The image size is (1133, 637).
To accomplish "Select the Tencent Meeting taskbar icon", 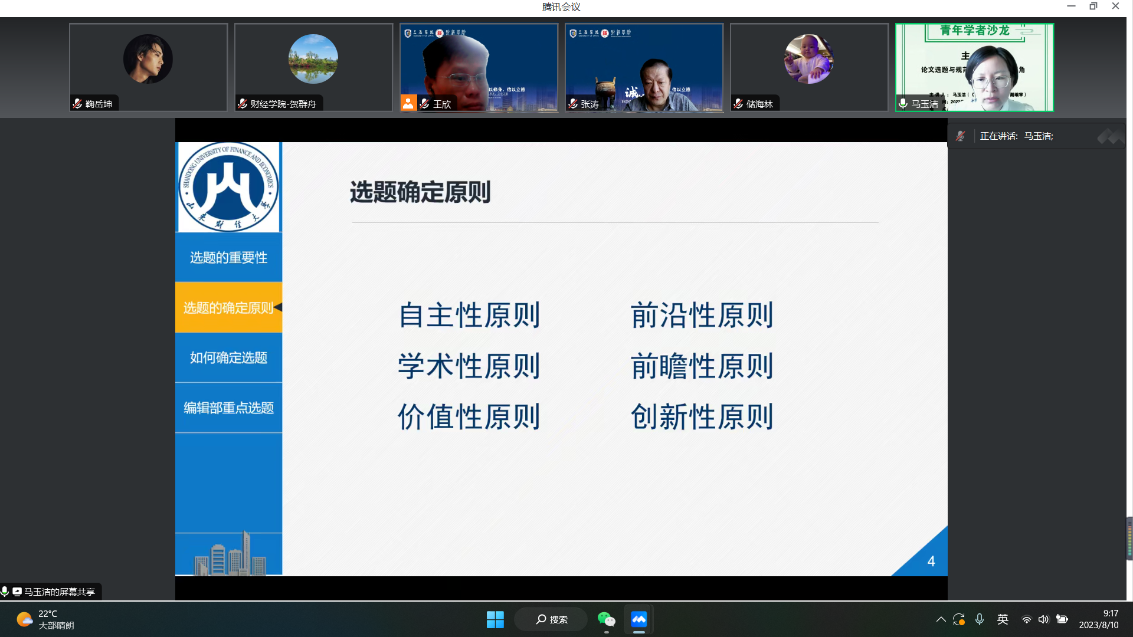I will 638,619.
